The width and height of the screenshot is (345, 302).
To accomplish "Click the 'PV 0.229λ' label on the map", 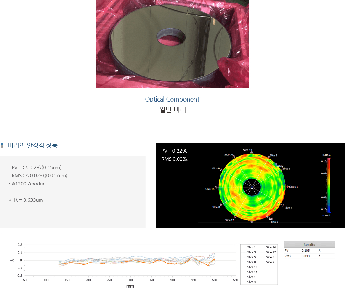I will [x=174, y=151].
